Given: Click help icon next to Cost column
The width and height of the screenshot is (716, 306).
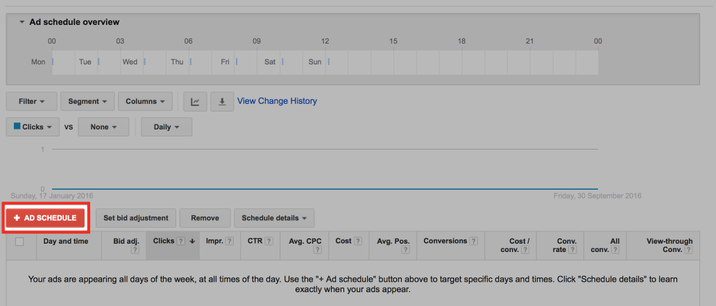Looking at the screenshot, I should pyautogui.click(x=358, y=242).
